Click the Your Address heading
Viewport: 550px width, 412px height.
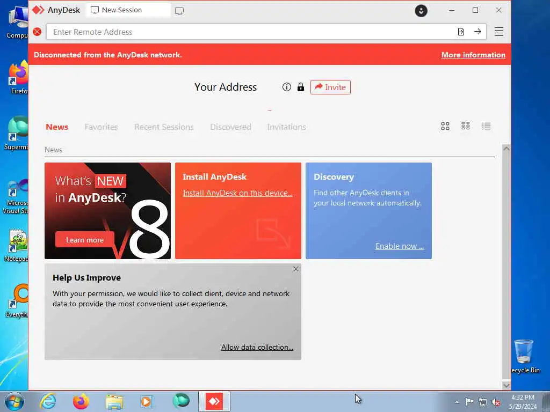click(226, 87)
